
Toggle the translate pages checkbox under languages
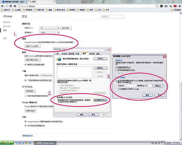pos(25,65)
